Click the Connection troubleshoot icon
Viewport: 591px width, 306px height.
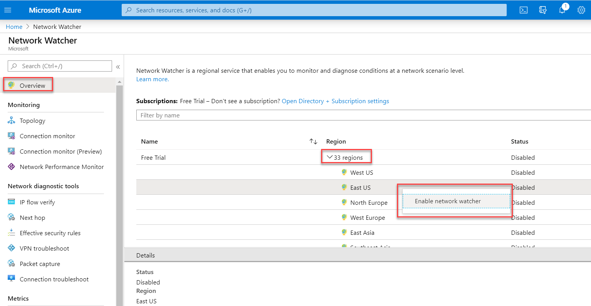click(12, 279)
